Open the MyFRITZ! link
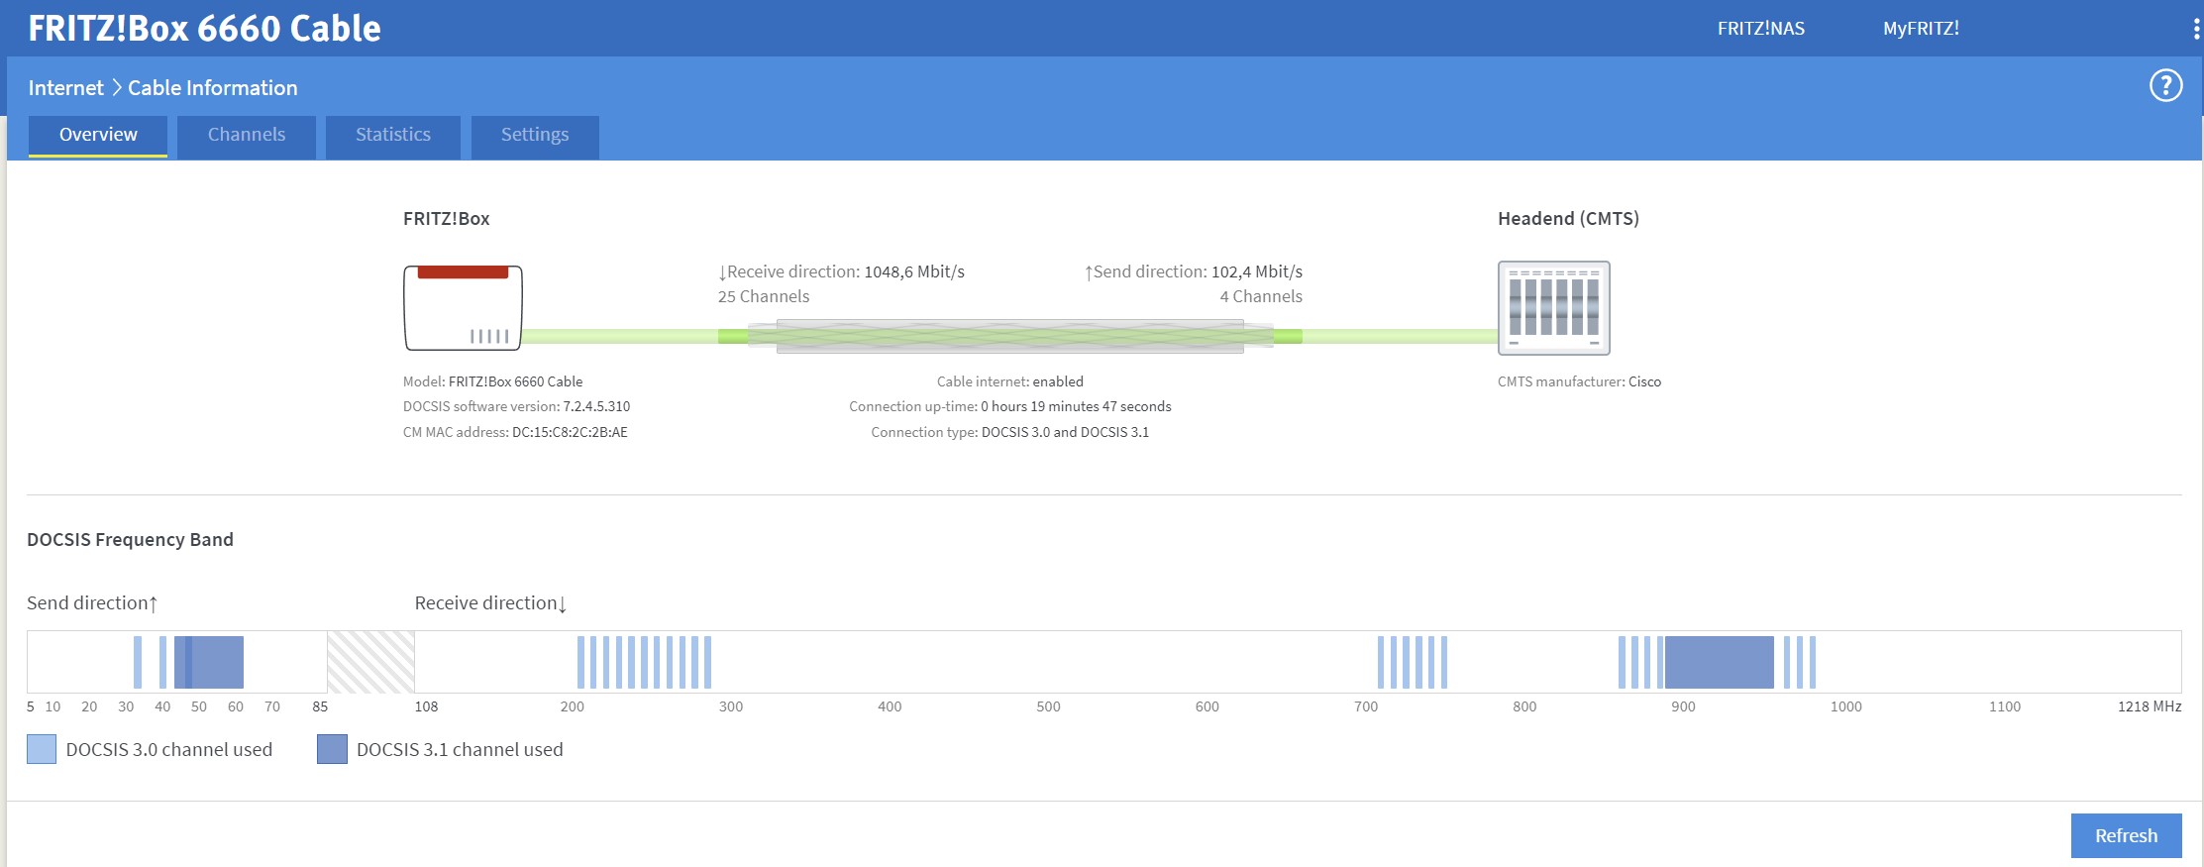The height and width of the screenshot is (867, 2204). 1921,29
